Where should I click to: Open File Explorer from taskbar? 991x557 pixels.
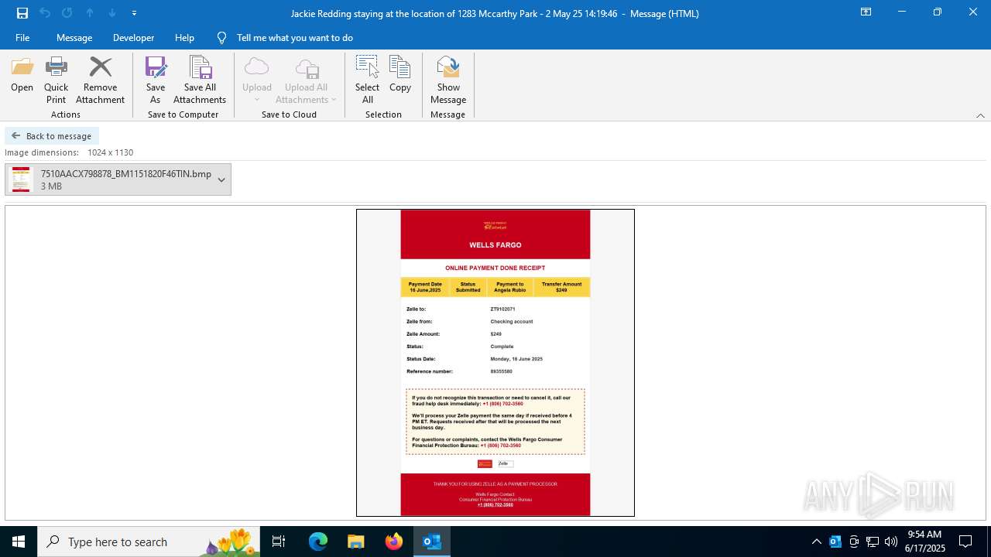[x=356, y=542]
